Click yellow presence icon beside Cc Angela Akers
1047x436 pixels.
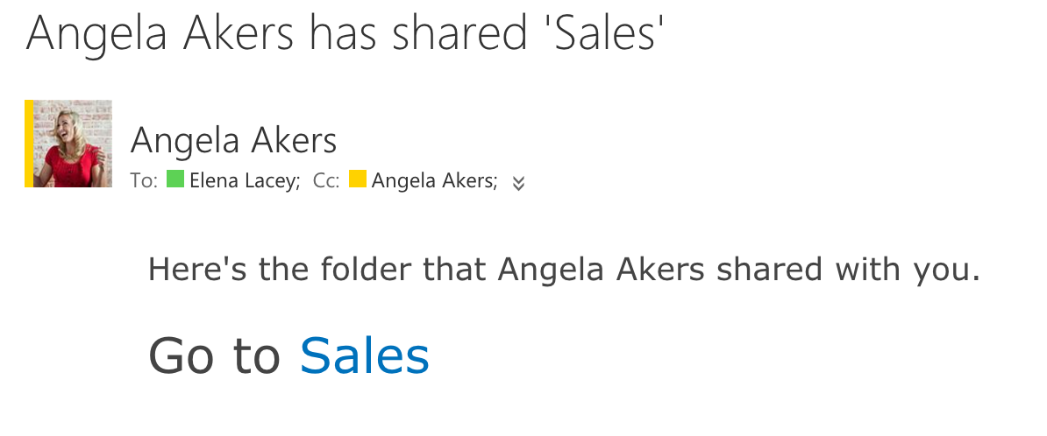(x=357, y=179)
